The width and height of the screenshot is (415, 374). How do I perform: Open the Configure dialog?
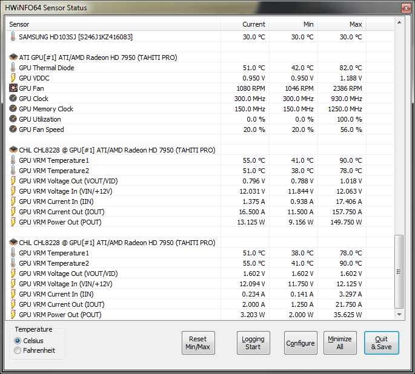[x=300, y=343]
